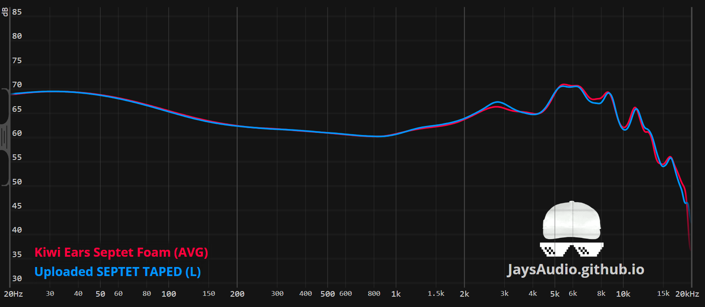The width and height of the screenshot is (705, 307).
Task: Click the 1k frequency axis label
Action: click(396, 294)
